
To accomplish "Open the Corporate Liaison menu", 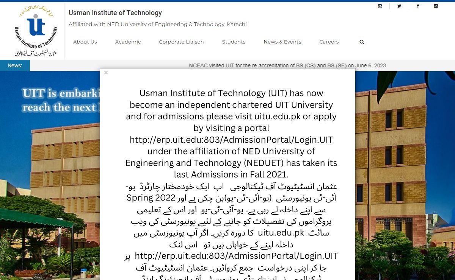I will pos(181,42).
